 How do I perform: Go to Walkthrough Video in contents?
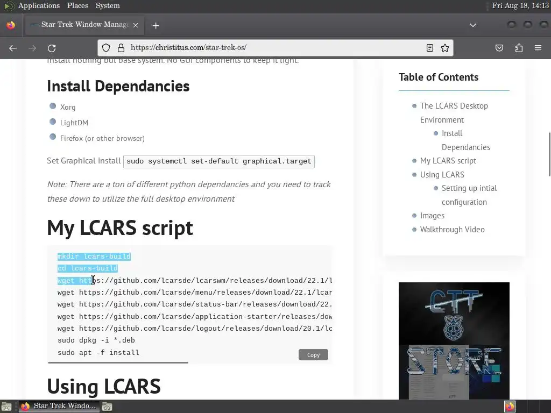pyautogui.click(x=452, y=229)
